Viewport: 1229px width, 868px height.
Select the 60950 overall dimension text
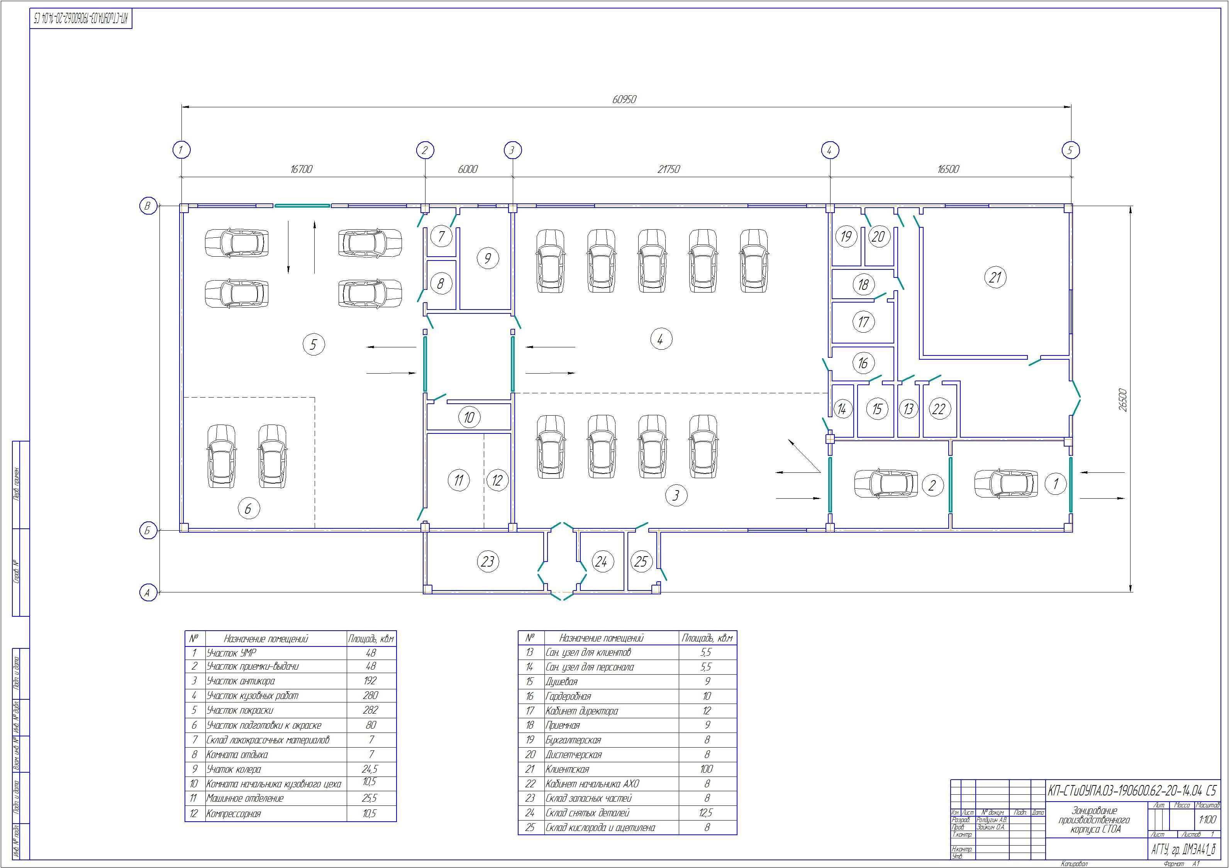[x=624, y=100]
